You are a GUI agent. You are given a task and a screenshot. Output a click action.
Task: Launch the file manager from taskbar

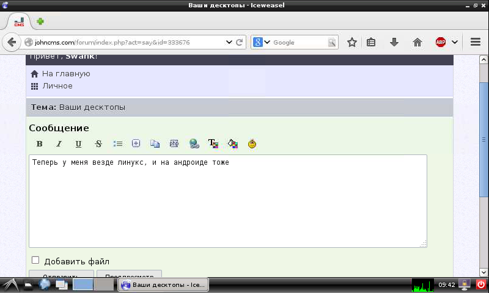click(28, 284)
